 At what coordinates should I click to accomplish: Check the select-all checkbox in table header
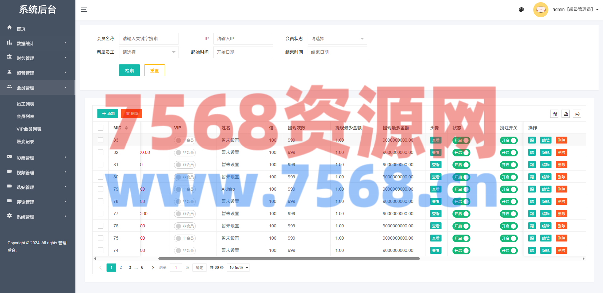101,128
